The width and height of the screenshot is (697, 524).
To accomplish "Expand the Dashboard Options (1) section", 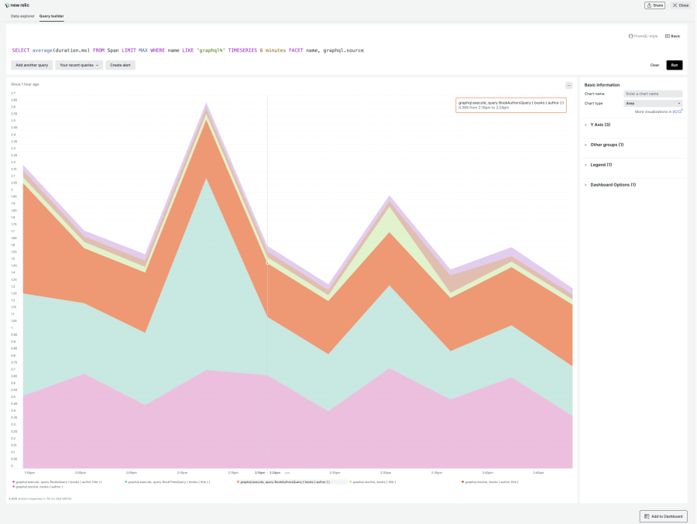I will pos(613,184).
